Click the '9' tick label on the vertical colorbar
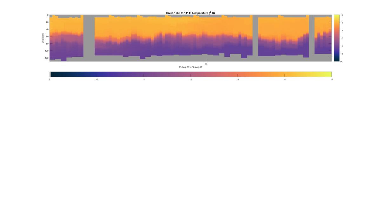Screen dimensions: 381x197 point(341,61)
